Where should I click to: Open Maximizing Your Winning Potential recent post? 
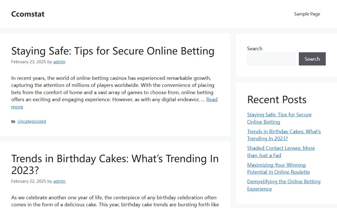coord(278,168)
